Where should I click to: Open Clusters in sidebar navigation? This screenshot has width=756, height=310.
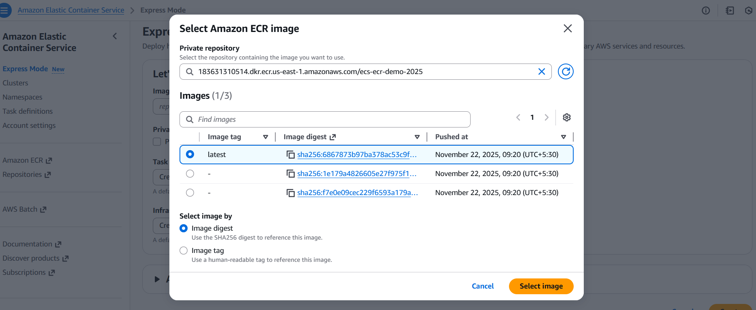(15, 83)
